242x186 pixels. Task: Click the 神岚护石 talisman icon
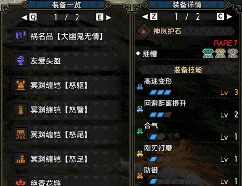(x=144, y=31)
